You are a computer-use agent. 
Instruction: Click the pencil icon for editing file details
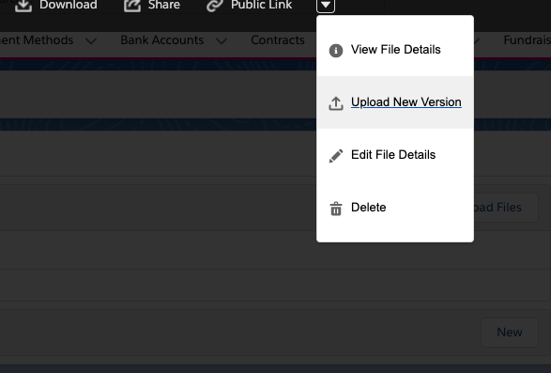pos(336,156)
